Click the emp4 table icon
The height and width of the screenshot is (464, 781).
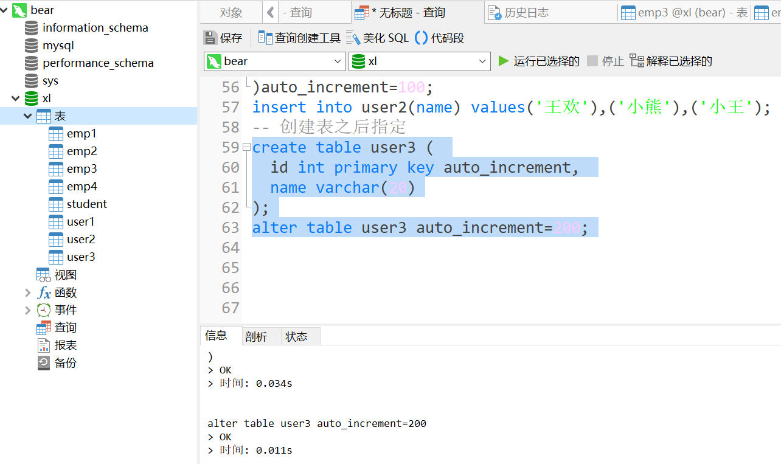[x=56, y=187]
